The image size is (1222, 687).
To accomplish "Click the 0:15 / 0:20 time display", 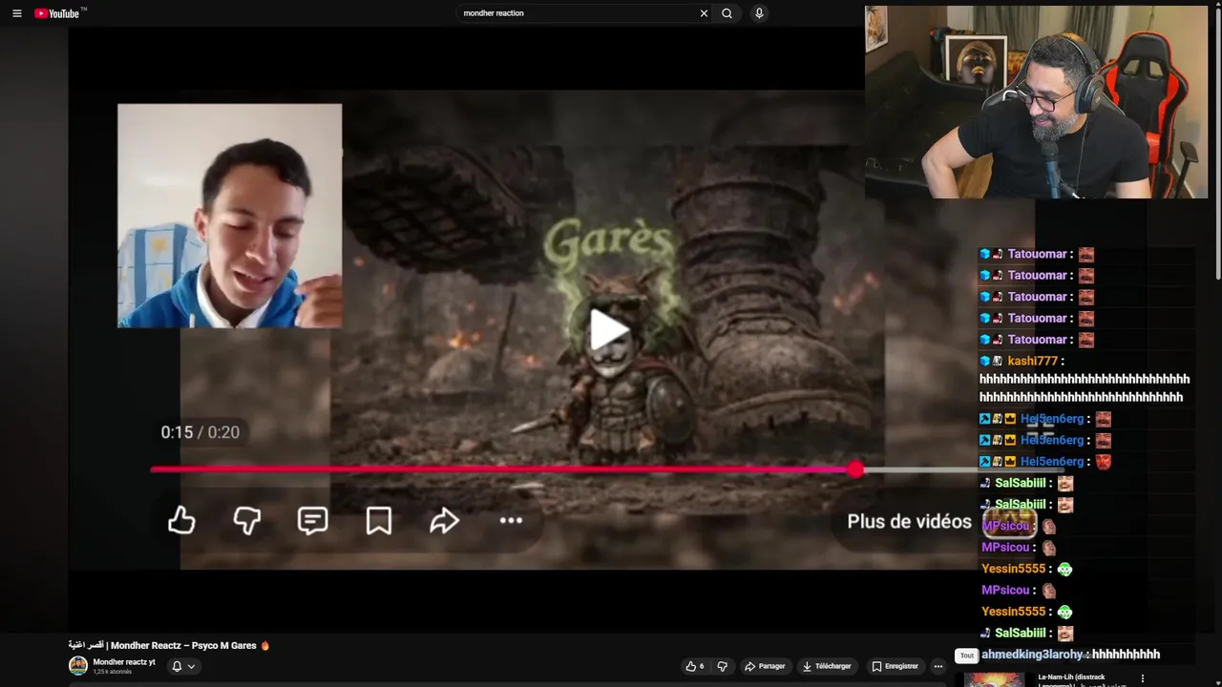I will pyautogui.click(x=200, y=432).
